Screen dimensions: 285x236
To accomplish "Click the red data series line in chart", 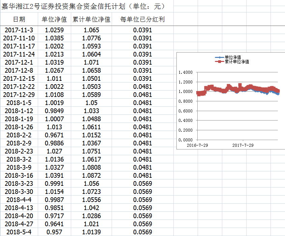I will (229, 86).
